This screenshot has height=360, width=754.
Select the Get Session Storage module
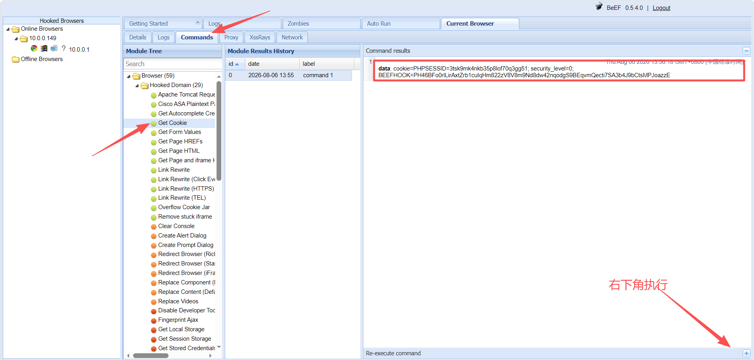click(185, 339)
